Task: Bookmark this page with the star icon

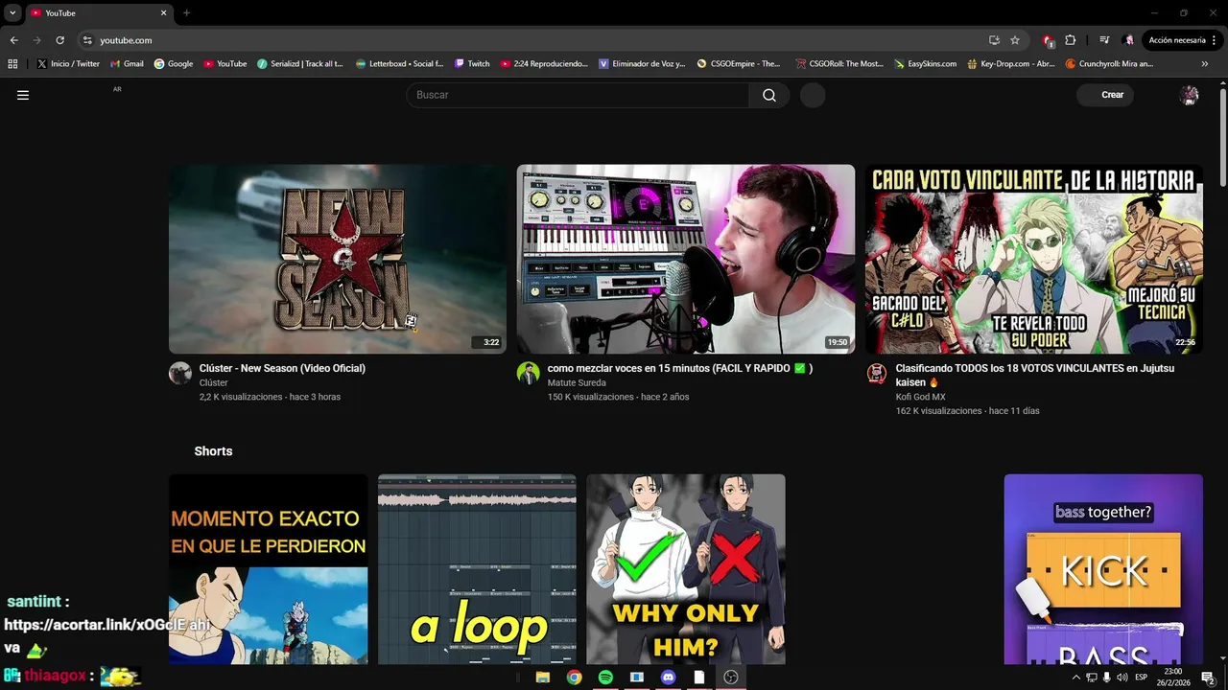Action: [x=1015, y=40]
